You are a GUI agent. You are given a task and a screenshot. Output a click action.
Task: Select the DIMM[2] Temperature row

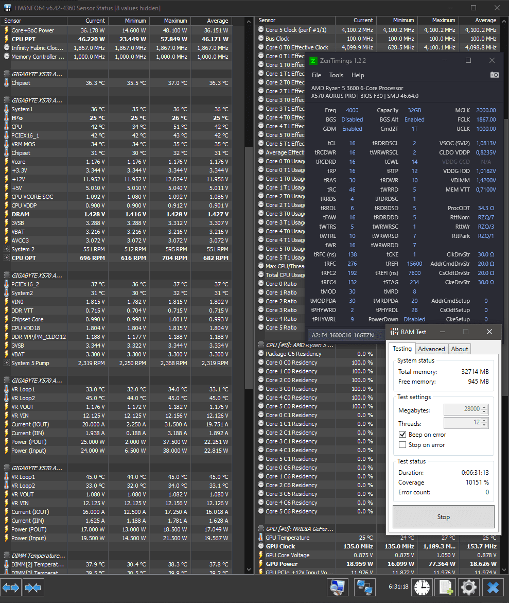pos(116,564)
